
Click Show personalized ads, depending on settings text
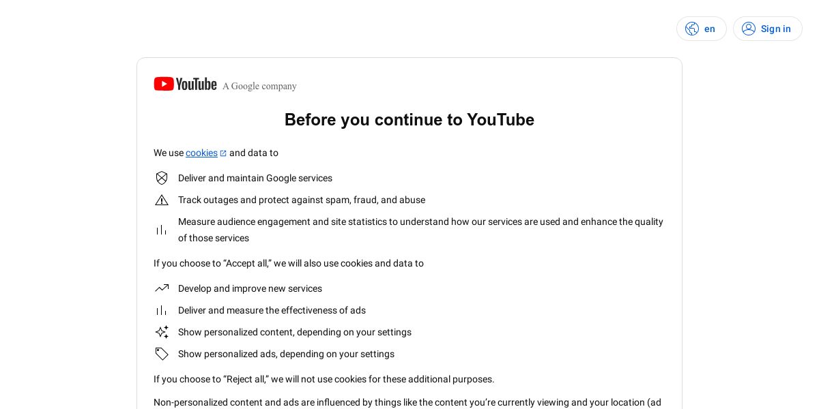coord(286,354)
